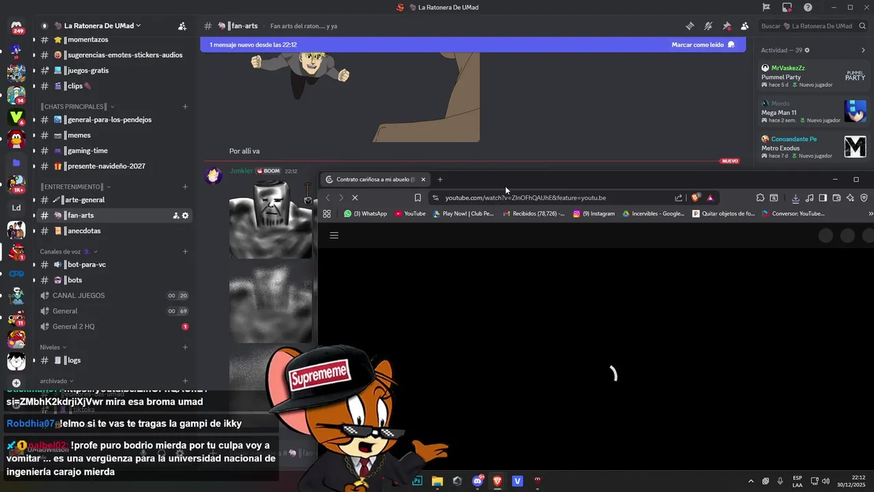Image resolution: width=874 pixels, height=492 pixels.
Task: Expand the Actividad panel arrow
Action: (x=863, y=51)
